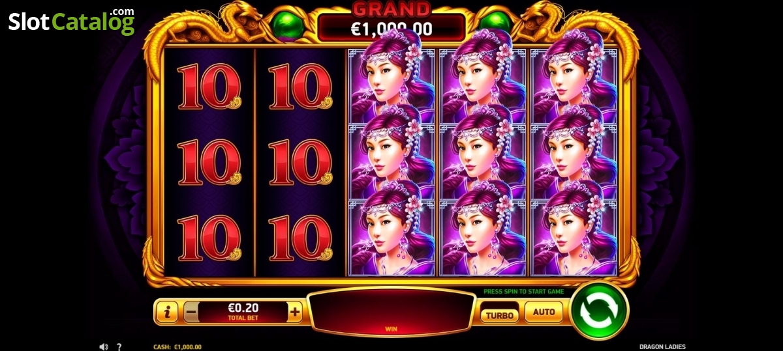
Task: Click the left green jewel orb
Action: click(x=286, y=25)
